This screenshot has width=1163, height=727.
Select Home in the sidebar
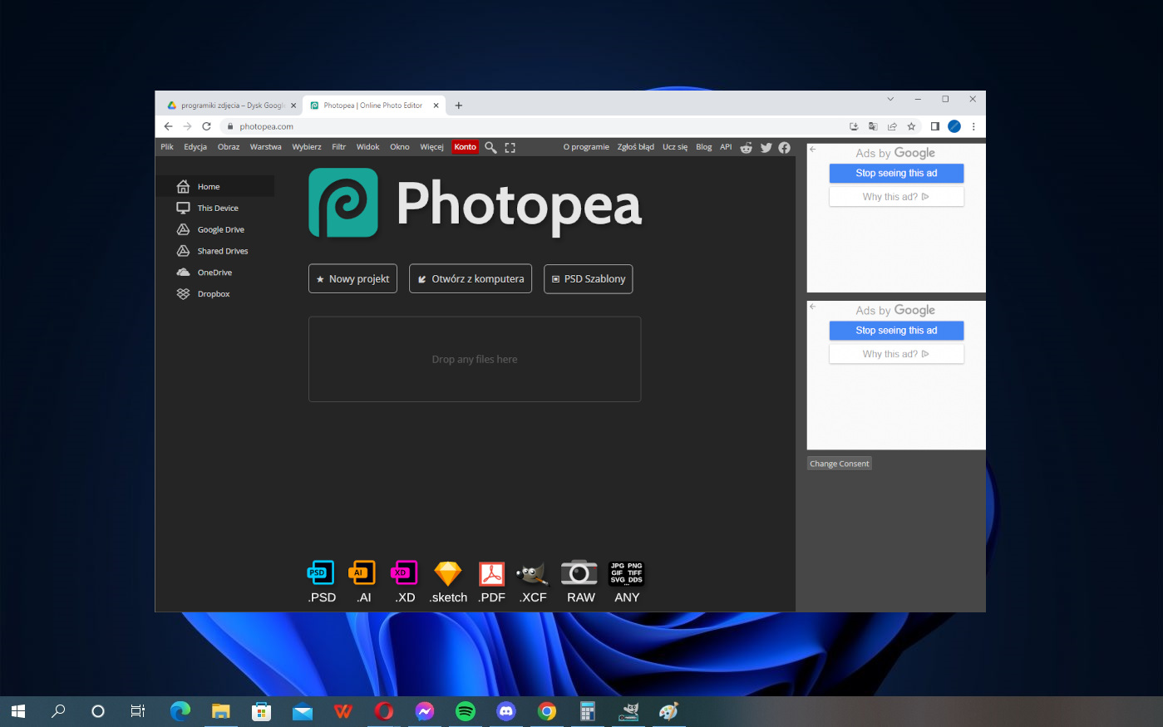point(215,187)
